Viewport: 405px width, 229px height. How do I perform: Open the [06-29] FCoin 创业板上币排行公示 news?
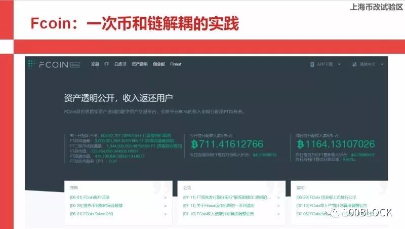click(x=326, y=197)
